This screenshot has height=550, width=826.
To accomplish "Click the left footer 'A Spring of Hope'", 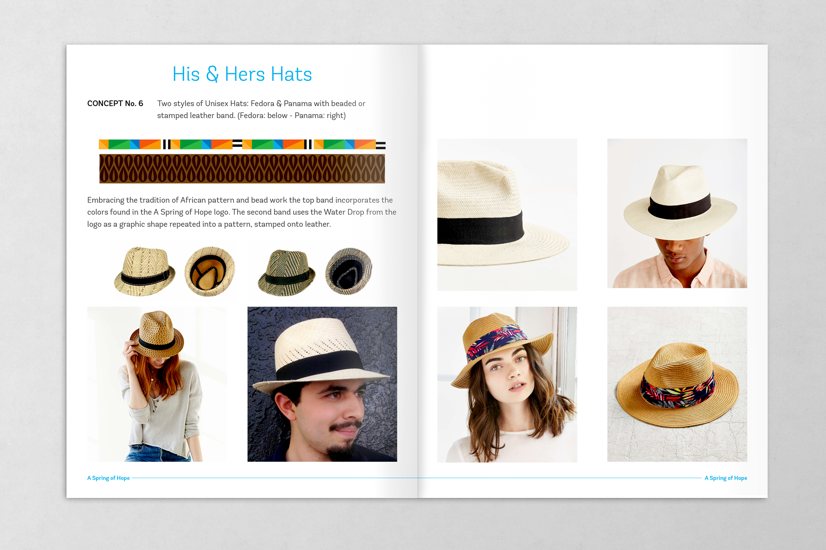I will click(x=108, y=478).
